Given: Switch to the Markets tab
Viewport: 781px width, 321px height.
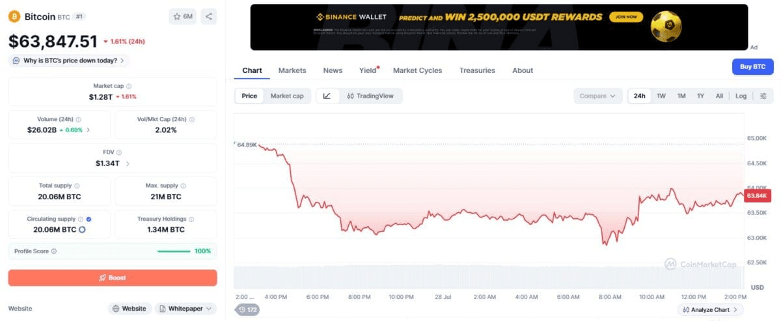Looking at the screenshot, I should tap(292, 70).
